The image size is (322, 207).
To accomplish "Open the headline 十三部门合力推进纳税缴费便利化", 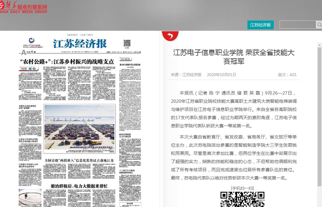I will [127, 172].
